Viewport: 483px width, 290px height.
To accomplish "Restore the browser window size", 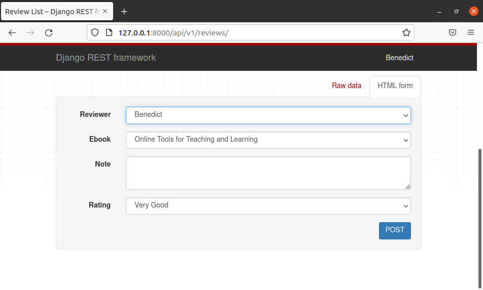I will pos(456,11).
